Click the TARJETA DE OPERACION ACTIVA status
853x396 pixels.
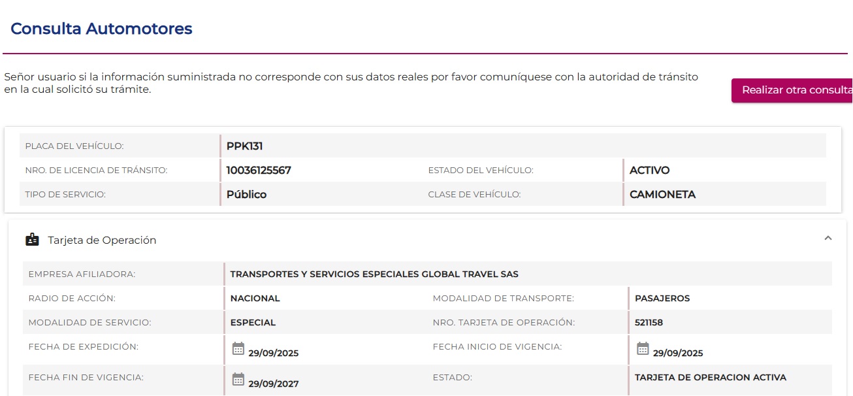coord(710,378)
